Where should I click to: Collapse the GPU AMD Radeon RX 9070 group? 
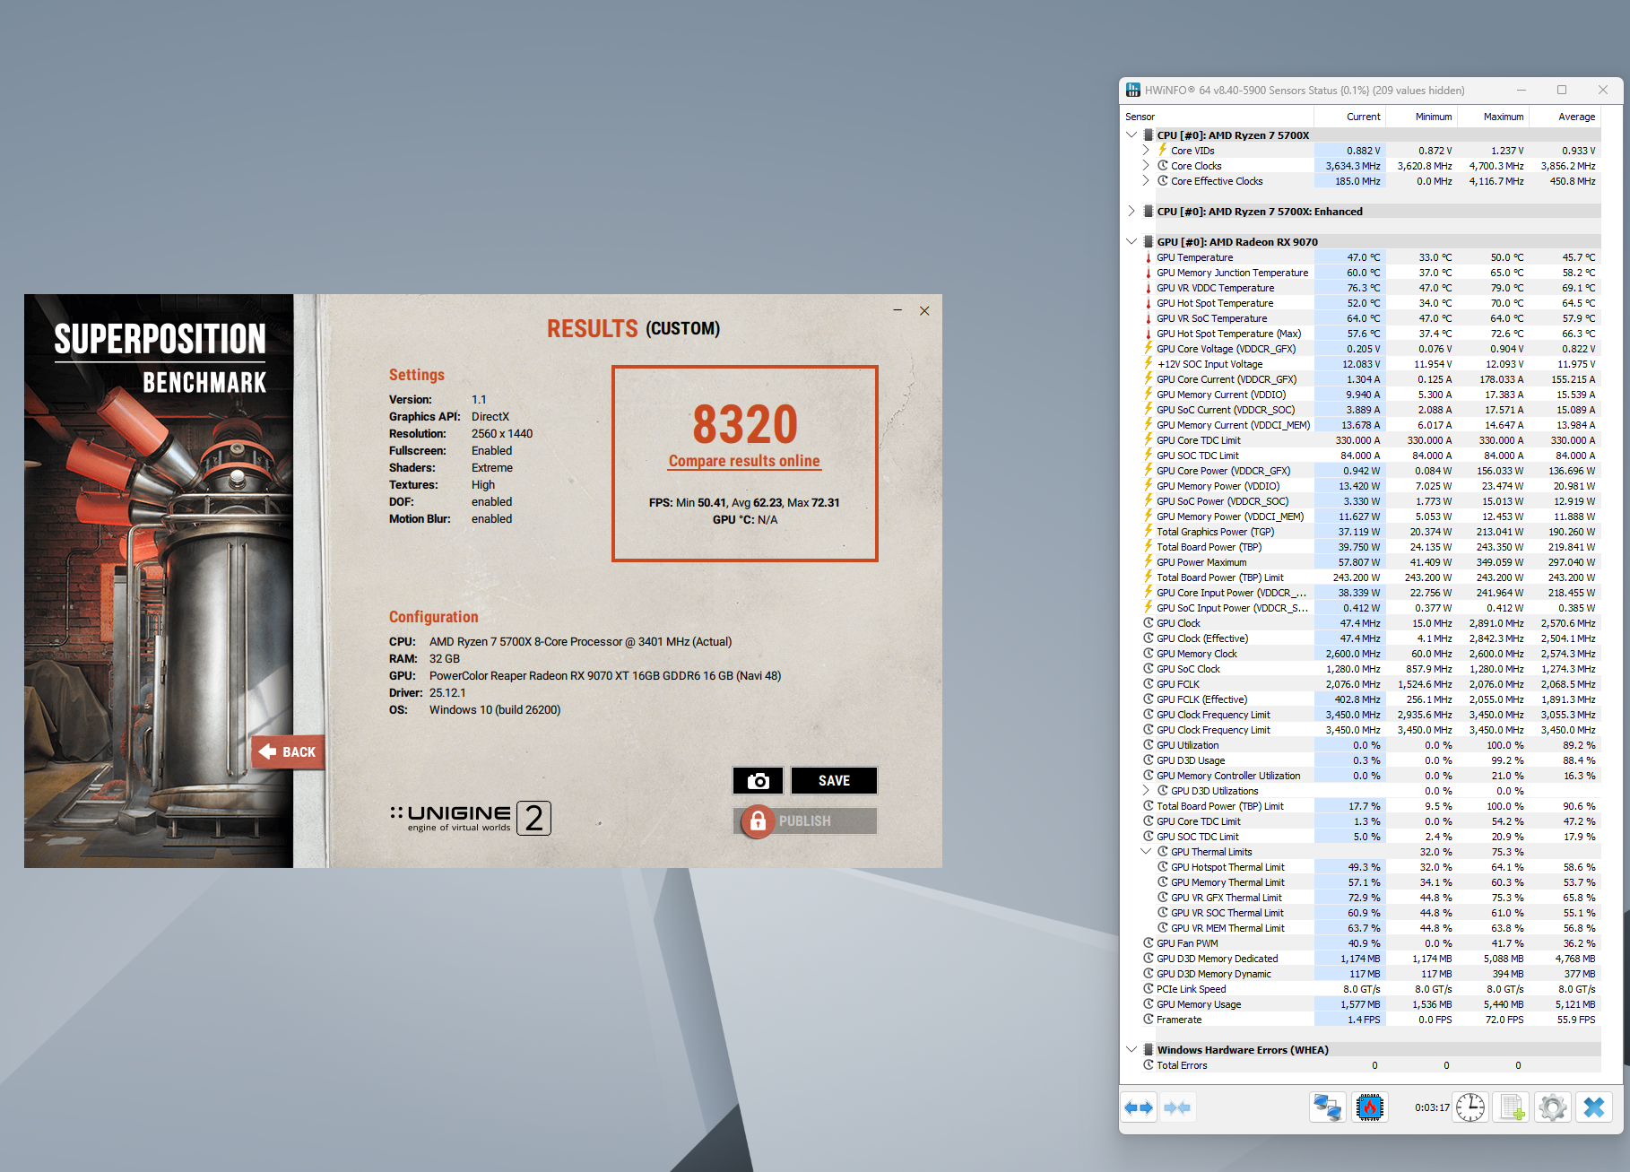(x=1131, y=242)
